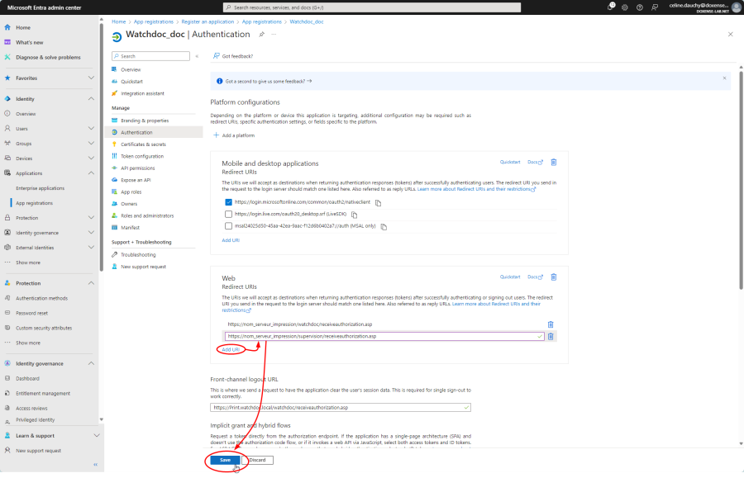
Task: Collapse the Identity section in sidebar
Action: 91,98
